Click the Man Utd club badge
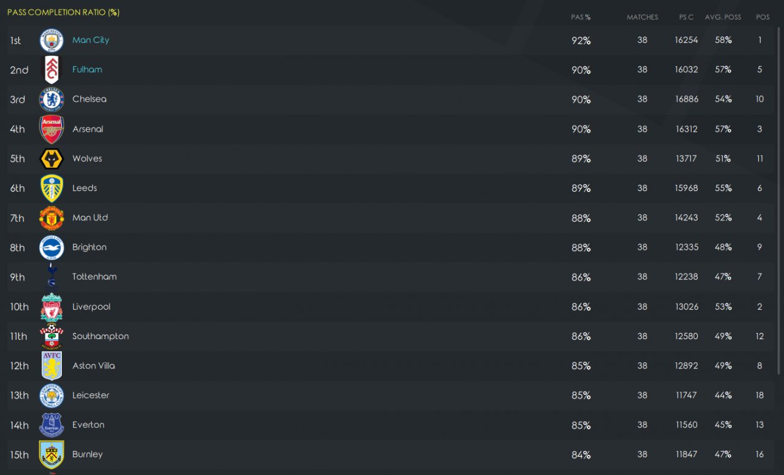The height and width of the screenshot is (475, 784). (x=51, y=218)
